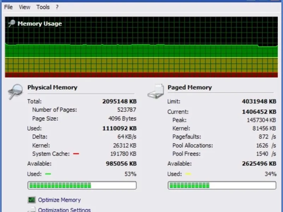This screenshot has height=212, width=283.
Task: Select the Number of Pages value 523787
Action: [127, 110]
